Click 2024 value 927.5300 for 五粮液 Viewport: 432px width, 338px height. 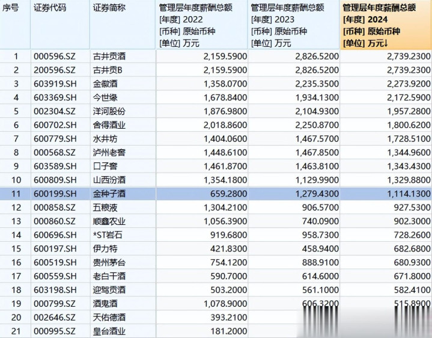coord(412,207)
